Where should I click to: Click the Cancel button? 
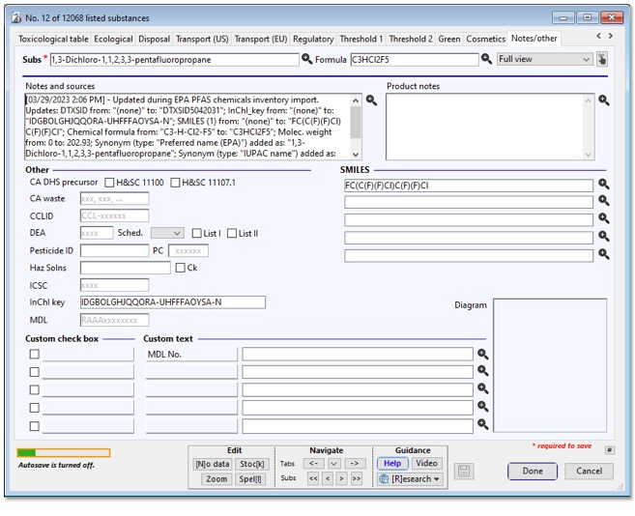[x=590, y=471]
